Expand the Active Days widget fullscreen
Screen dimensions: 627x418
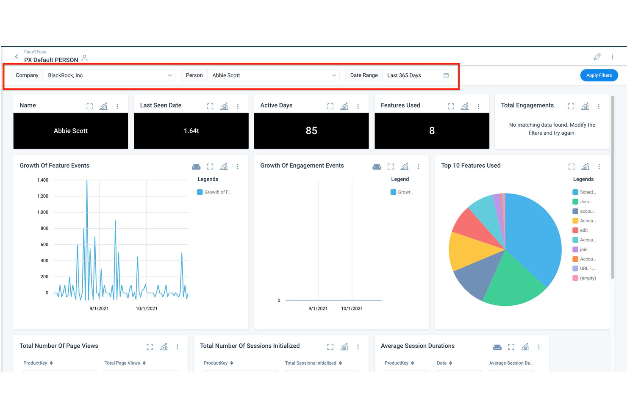tap(330, 106)
